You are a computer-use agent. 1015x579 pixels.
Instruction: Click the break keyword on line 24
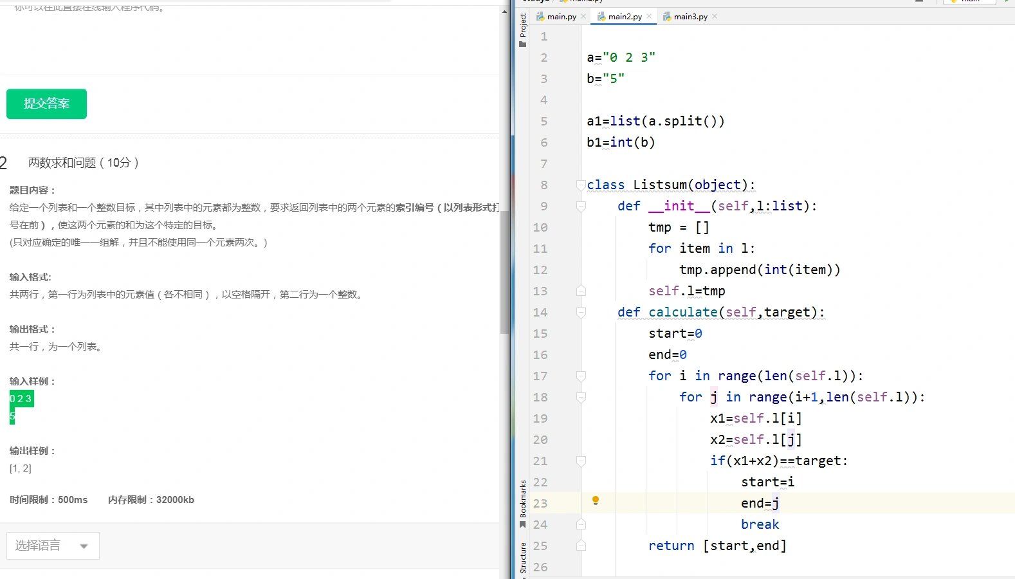[760, 524]
